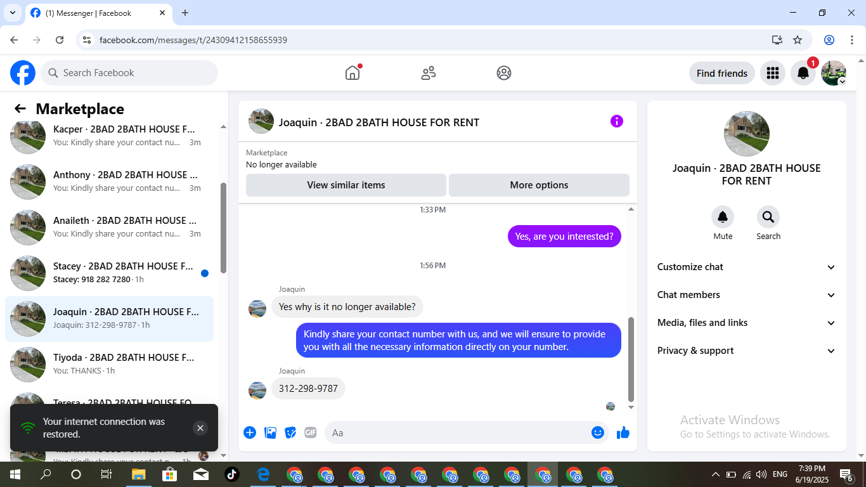Choose a sticker from the composer
This screenshot has width=866, height=487.
(290, 432)
